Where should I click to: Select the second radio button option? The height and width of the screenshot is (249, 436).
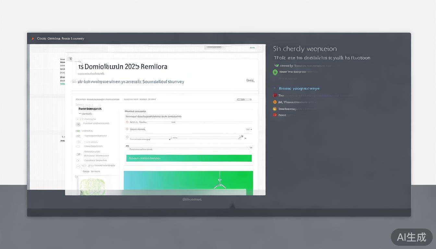[x=127, y=129]
